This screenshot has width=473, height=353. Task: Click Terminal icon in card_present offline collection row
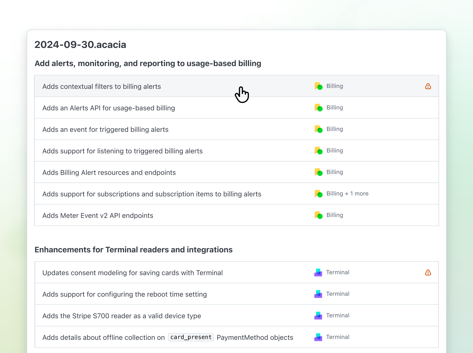[318, 337]
